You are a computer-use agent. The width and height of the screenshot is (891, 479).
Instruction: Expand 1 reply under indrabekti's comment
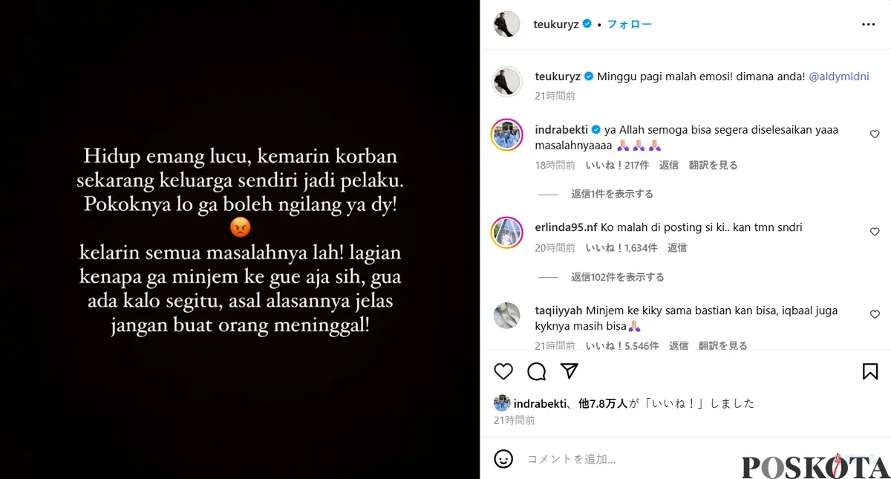612,194
